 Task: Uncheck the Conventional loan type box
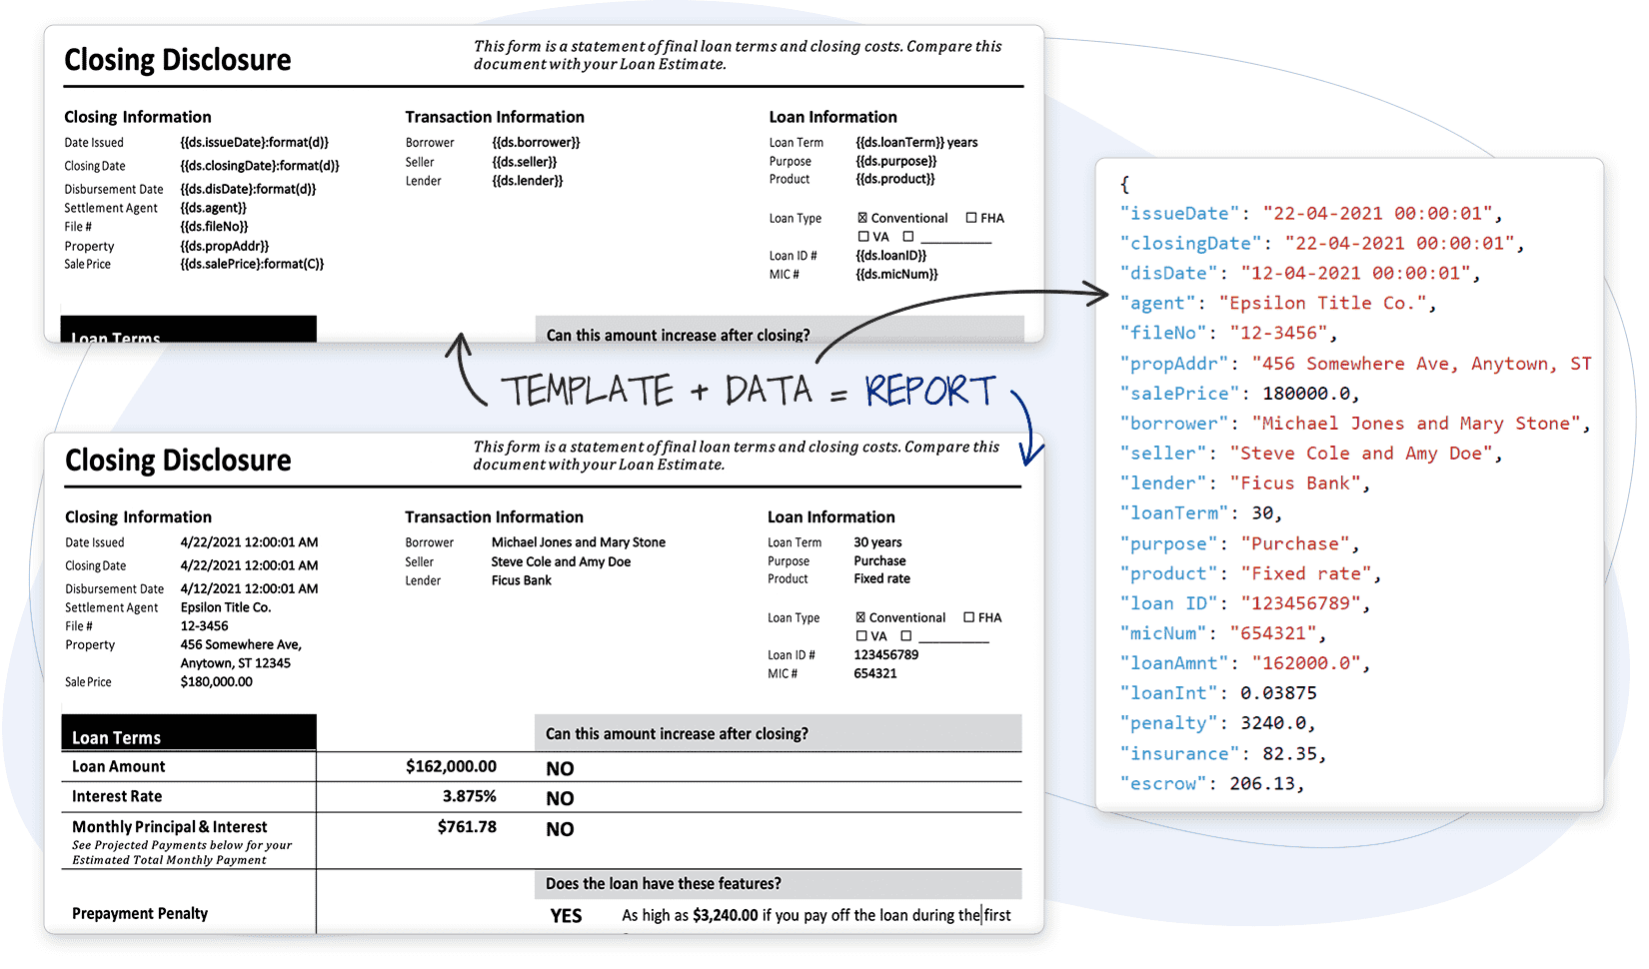(x=860, y=617)
